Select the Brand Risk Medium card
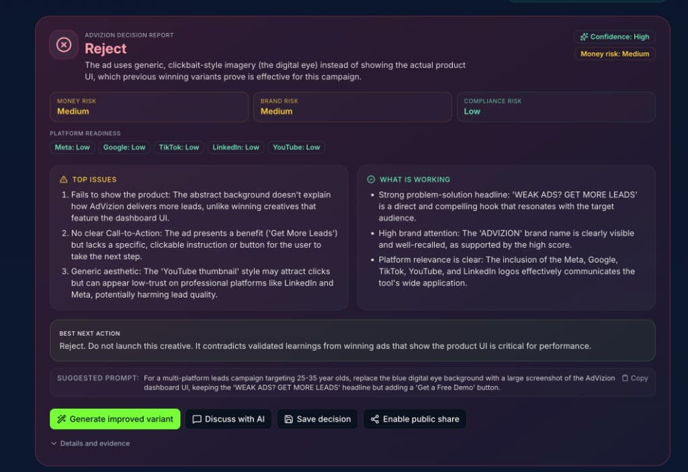Viewport: 688px width, 472px height. tap(352, 107)
